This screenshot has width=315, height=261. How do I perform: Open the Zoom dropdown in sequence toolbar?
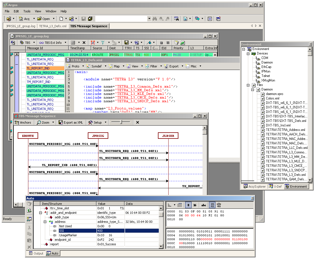(x=52, y=122)
